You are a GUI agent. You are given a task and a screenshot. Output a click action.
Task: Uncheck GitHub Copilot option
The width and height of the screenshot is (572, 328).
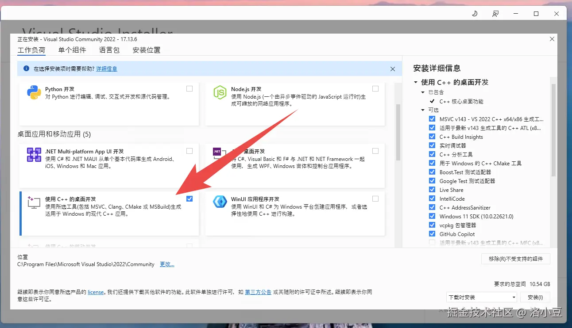coord(432,234)
